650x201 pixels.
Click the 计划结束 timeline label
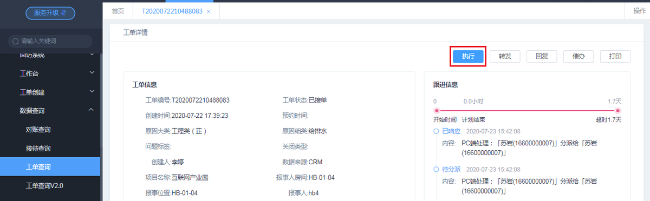(473, 119)
